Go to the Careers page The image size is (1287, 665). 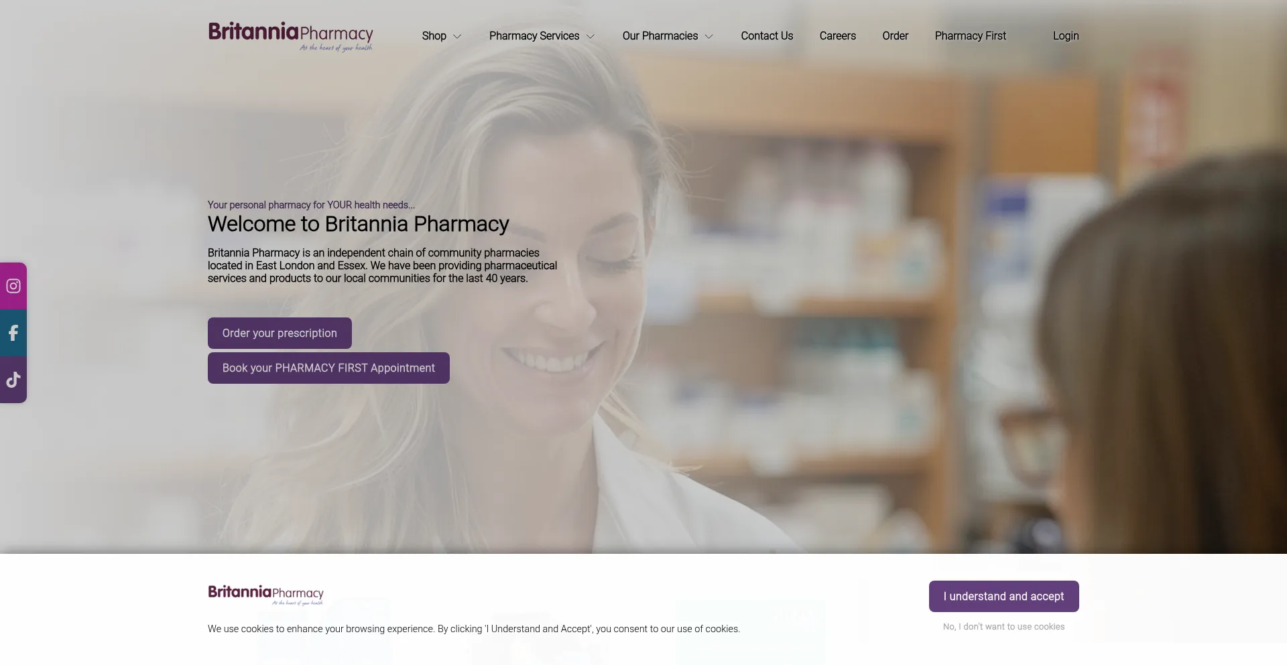coord(837,35)
